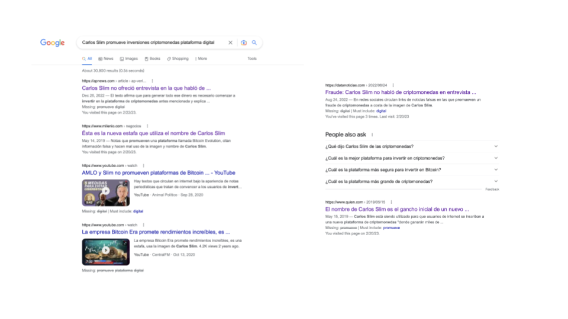Click 'digital' must-include link under AMLO video
This screenshot has height=319, width=568.
point(138,211)
